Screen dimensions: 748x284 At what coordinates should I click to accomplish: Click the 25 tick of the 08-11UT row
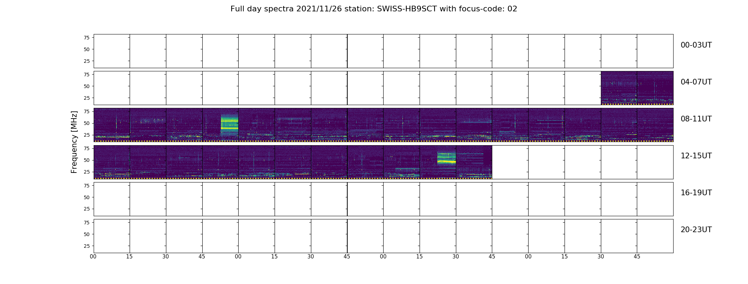[87, 135]
